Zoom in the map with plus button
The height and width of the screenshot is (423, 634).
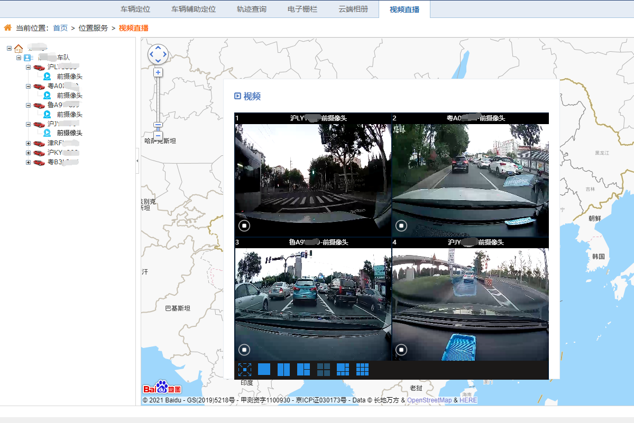click(x=158, y=72)
